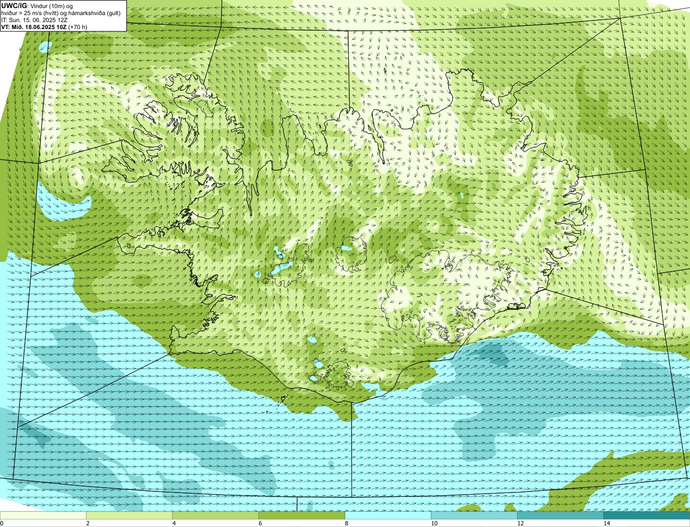Select the 6–8 m/s olive green scale swatch
690x527 pixels.
[302, 515]
